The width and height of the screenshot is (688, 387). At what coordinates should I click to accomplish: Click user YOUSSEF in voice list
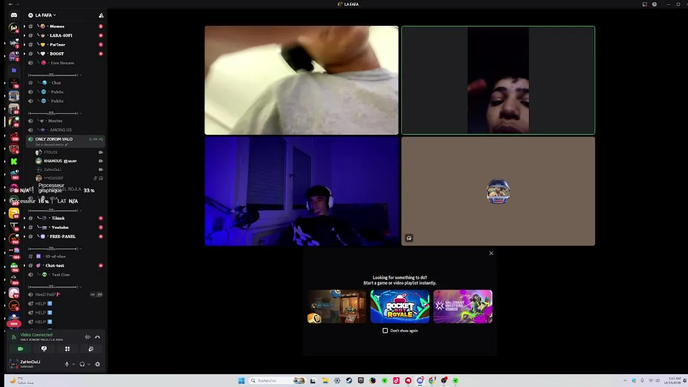[68, 178]
